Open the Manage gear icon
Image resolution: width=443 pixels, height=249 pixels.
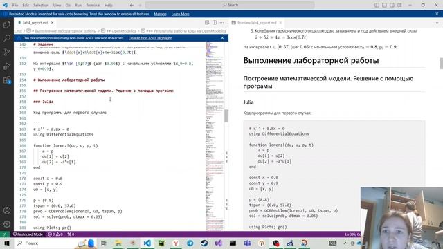coord(7,224)
